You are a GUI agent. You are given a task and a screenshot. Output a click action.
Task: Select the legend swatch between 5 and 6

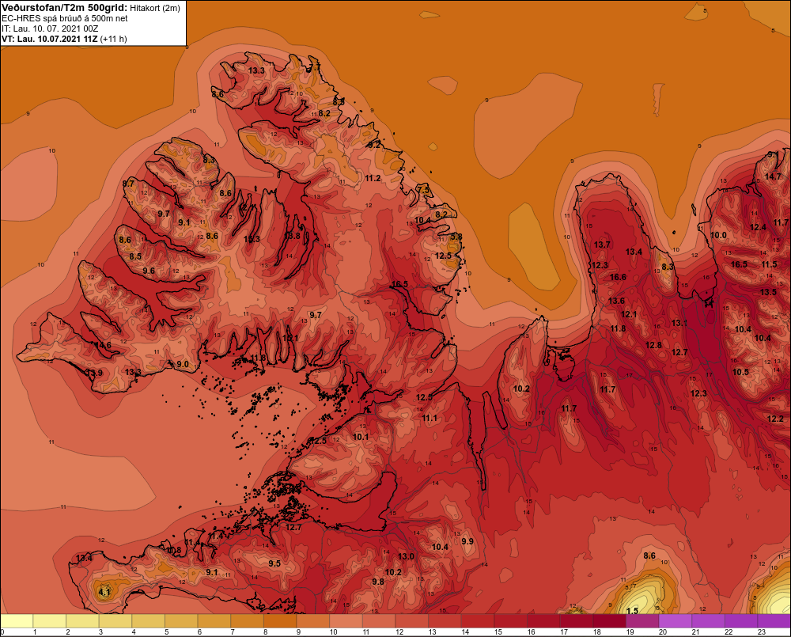pos(182,621)
